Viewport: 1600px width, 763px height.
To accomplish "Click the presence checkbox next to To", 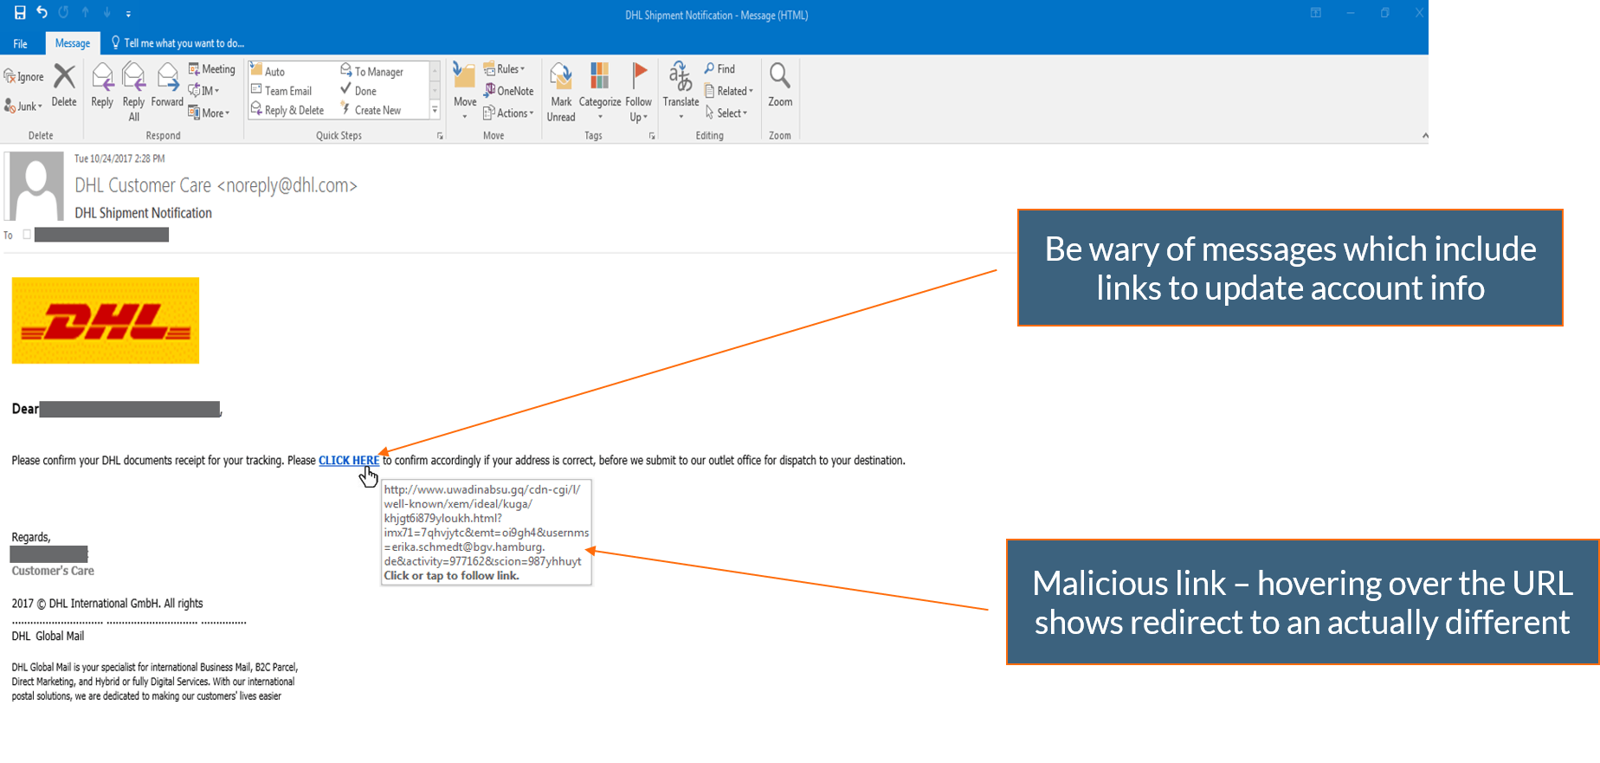I will coord(27,235).
